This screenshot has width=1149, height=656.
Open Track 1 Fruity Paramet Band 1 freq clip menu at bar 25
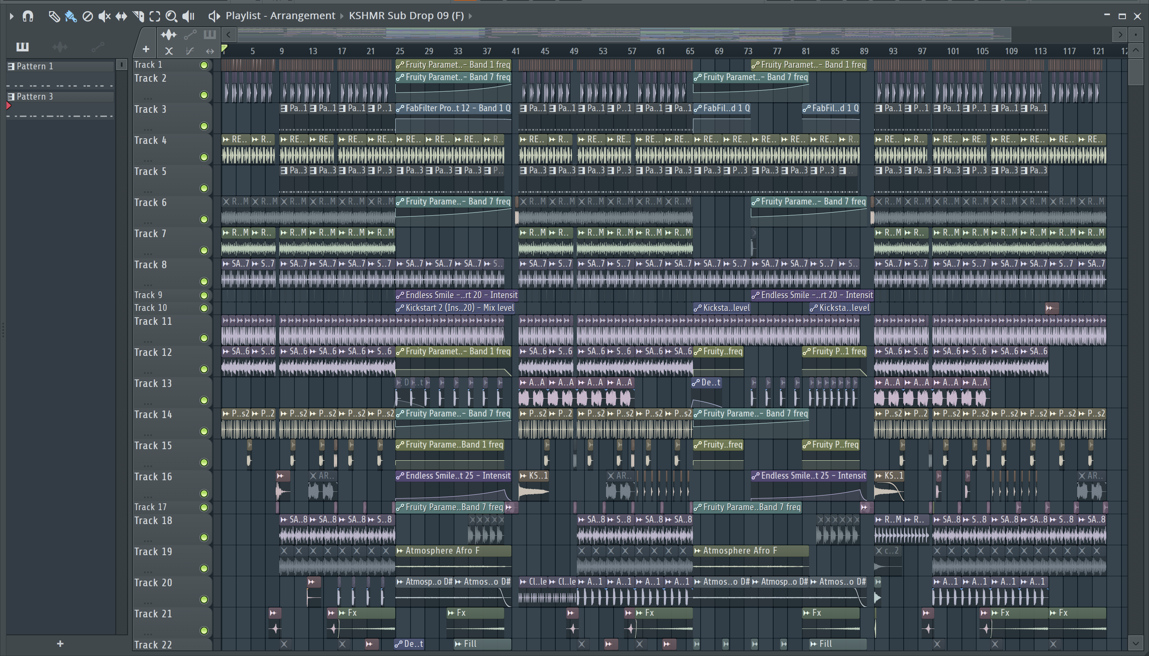399,65
